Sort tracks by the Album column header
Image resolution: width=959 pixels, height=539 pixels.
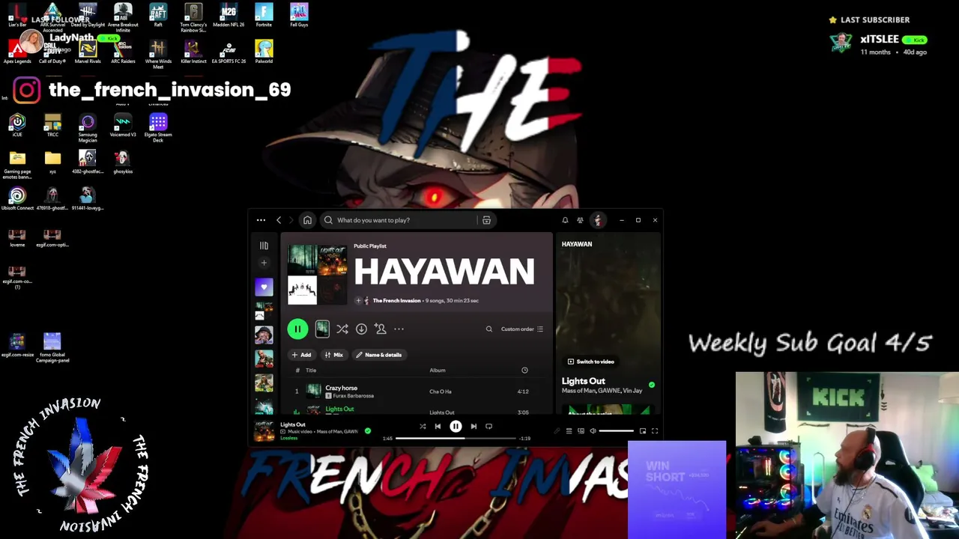coord(438,370)
